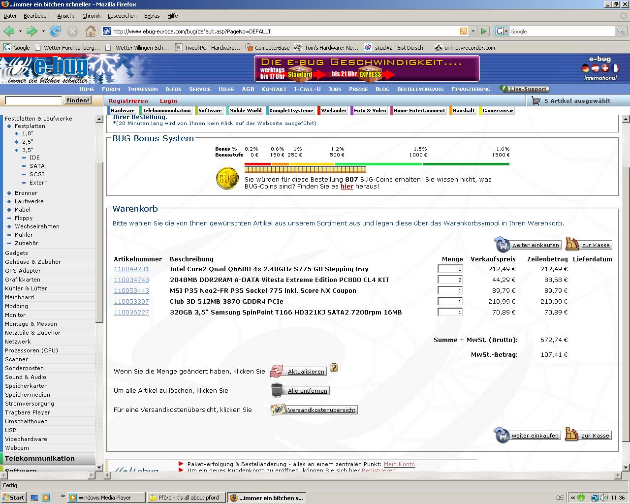Click the upper weiter einkaufen cart icon
The height and width of the screenshot is (504, 630).
click(503, 244)
